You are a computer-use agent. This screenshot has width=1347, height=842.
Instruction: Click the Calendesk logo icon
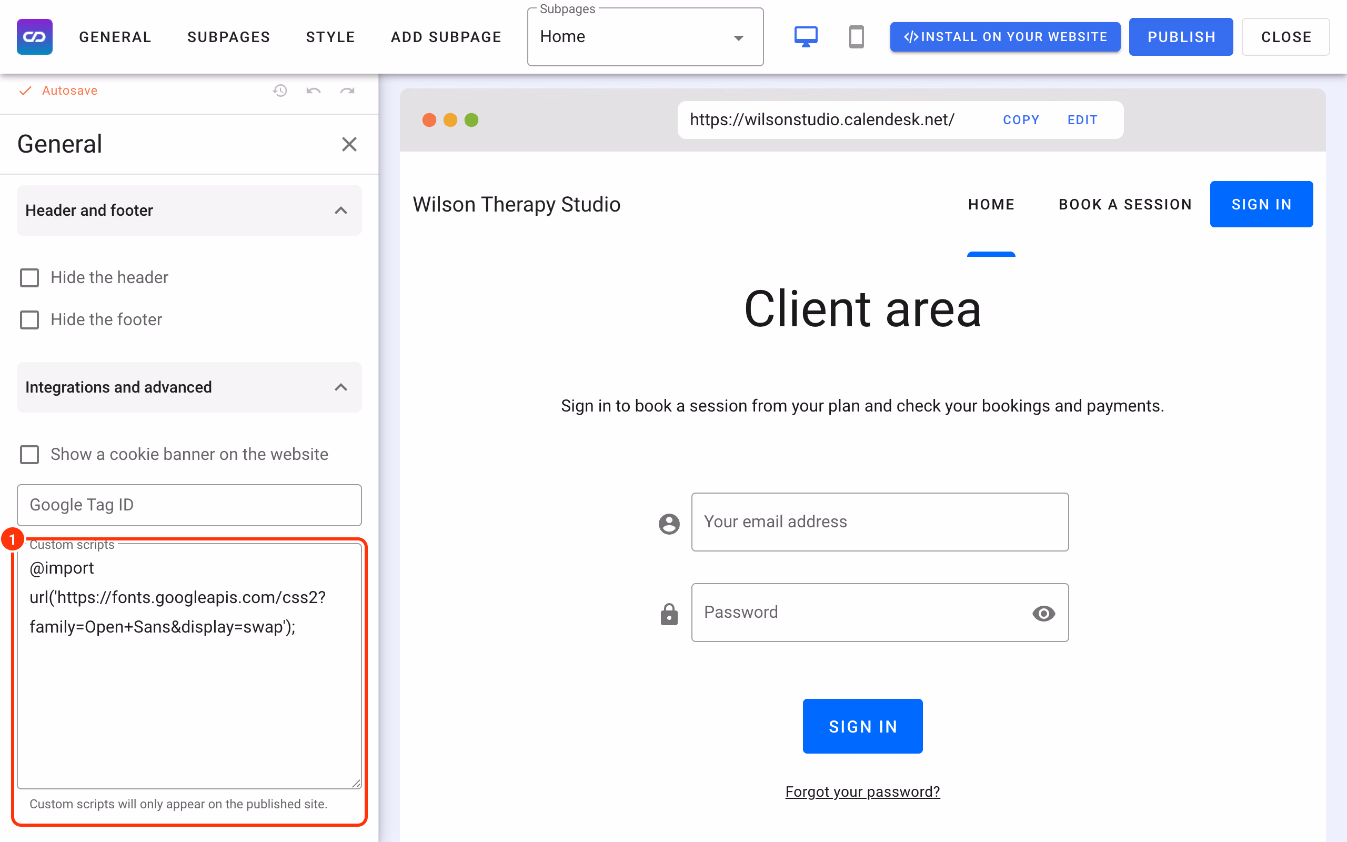click(x=35, y=37)
